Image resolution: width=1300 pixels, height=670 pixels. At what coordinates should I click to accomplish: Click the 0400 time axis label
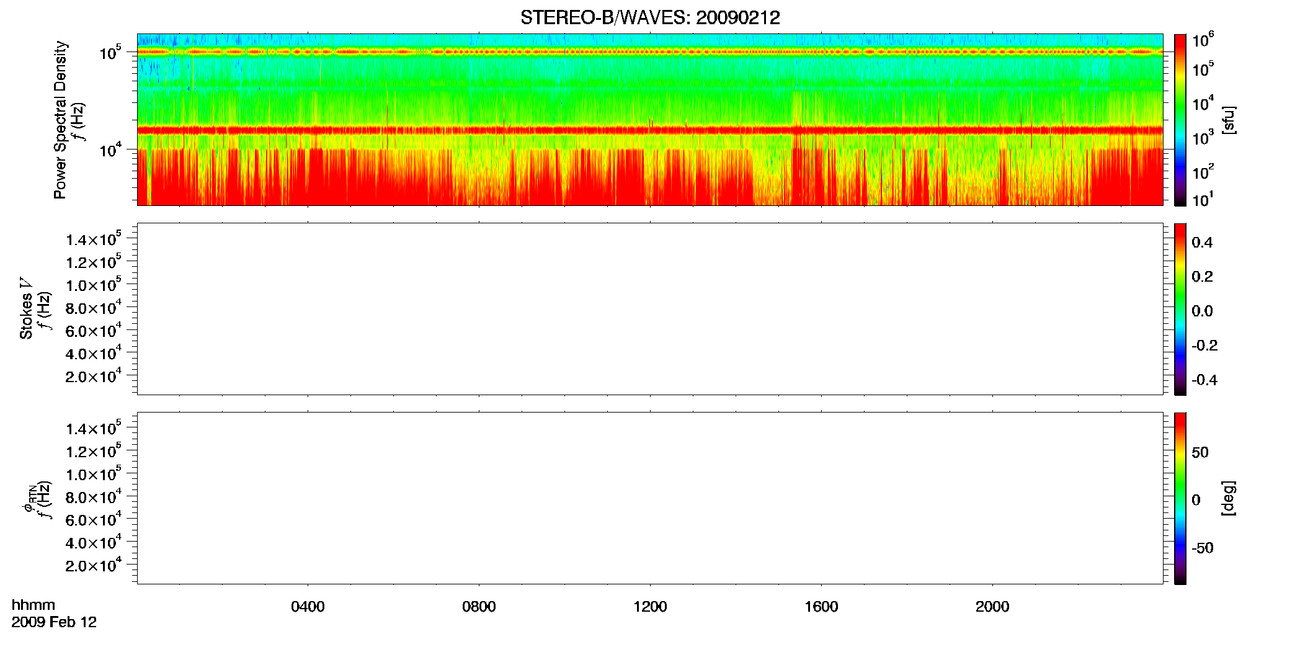pyautogui.click(x=308, y=607)
